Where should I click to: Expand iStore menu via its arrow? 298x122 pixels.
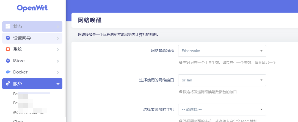(x=58, y=61)
